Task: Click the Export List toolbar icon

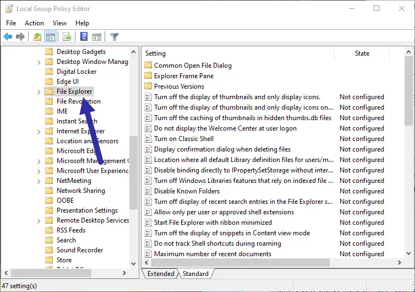Action: [x=67, y=36]
